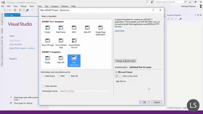Open the Tools menu
Image resolution: width=203 pixels, height=114 pixels.
(x=39, y=6)
